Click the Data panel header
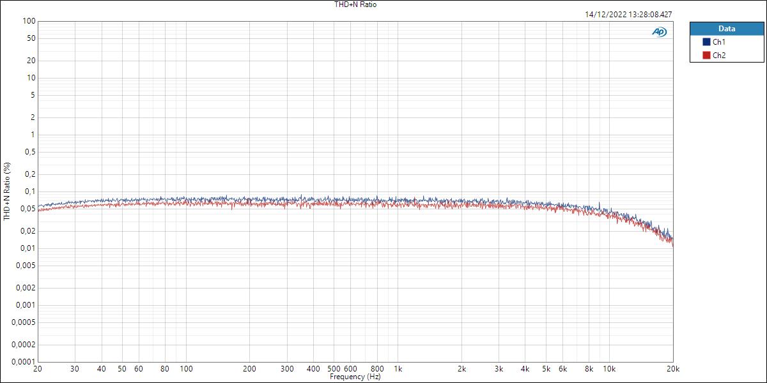767x383 pixels. coord(727,28)
